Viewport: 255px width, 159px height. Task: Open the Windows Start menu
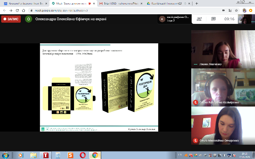(5, 155)
